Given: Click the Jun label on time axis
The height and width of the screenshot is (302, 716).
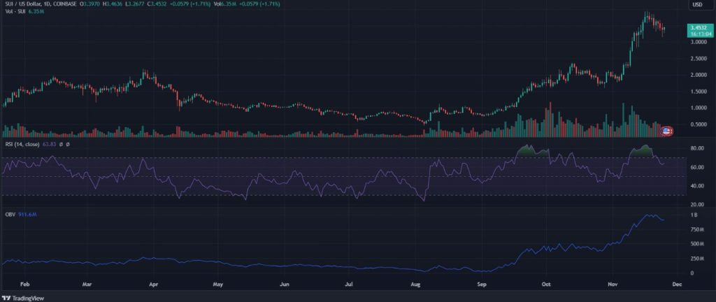Looking at the screenshot, I should coord(285,285).
